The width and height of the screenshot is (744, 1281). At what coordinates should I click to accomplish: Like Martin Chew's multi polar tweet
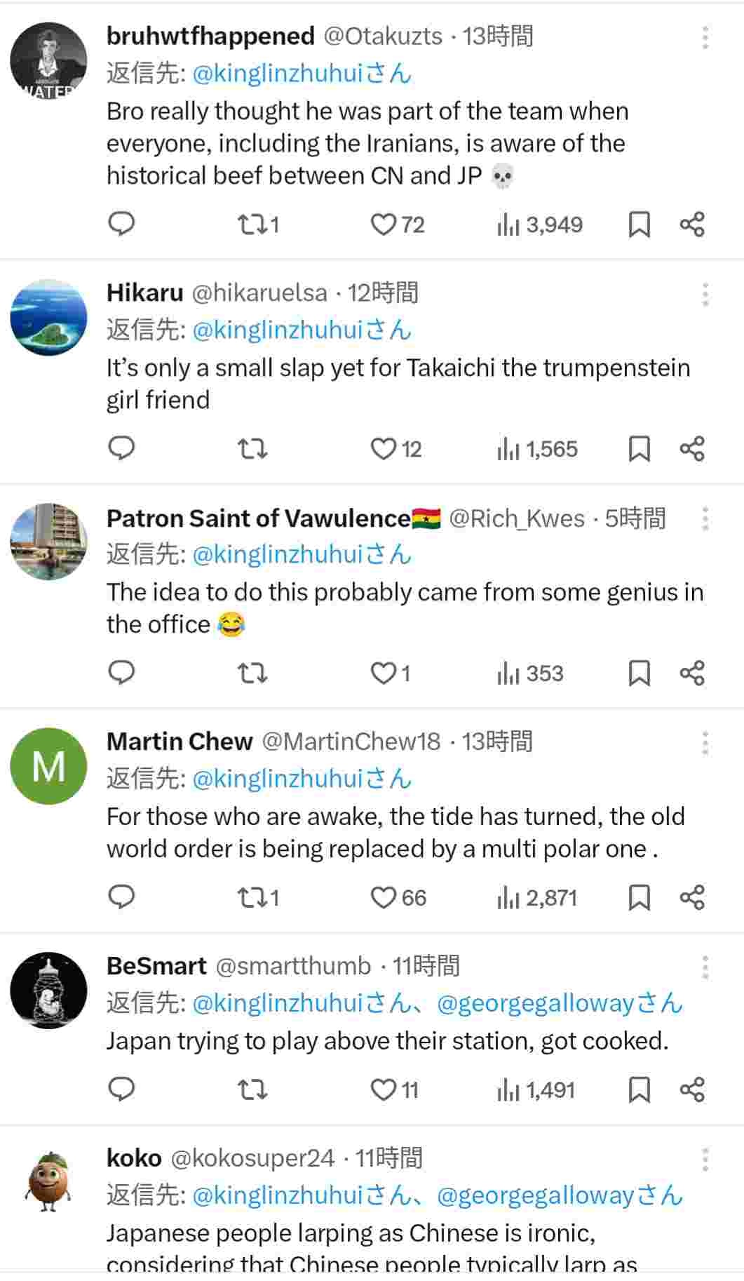pyautogui.click(x=384, y=898)
